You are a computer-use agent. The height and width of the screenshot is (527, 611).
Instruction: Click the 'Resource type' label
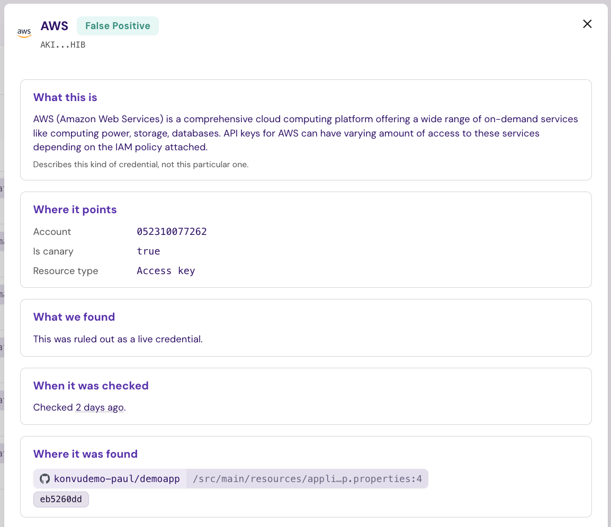66,271
